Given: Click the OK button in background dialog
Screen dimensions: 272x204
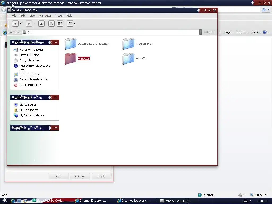Looking at the screenshot, I should [x=58, y=176].
